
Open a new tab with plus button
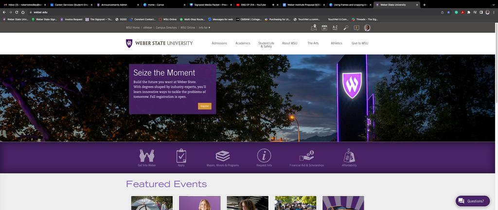tap(424, 5)
